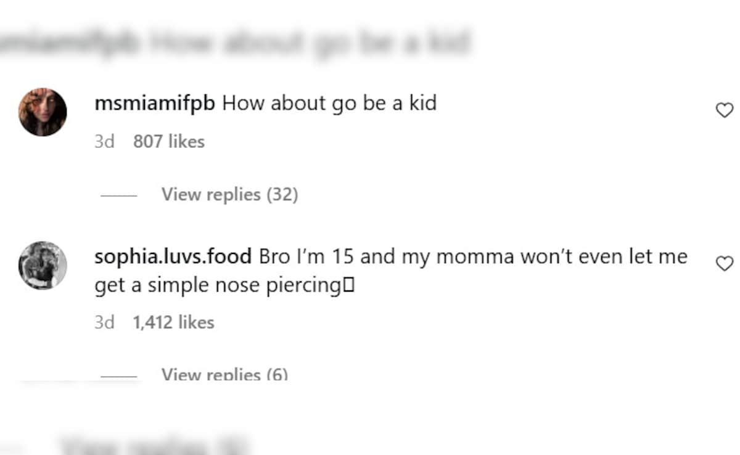
Task: Click the comment text "How about go be a kid"
Action: point(329,103)
